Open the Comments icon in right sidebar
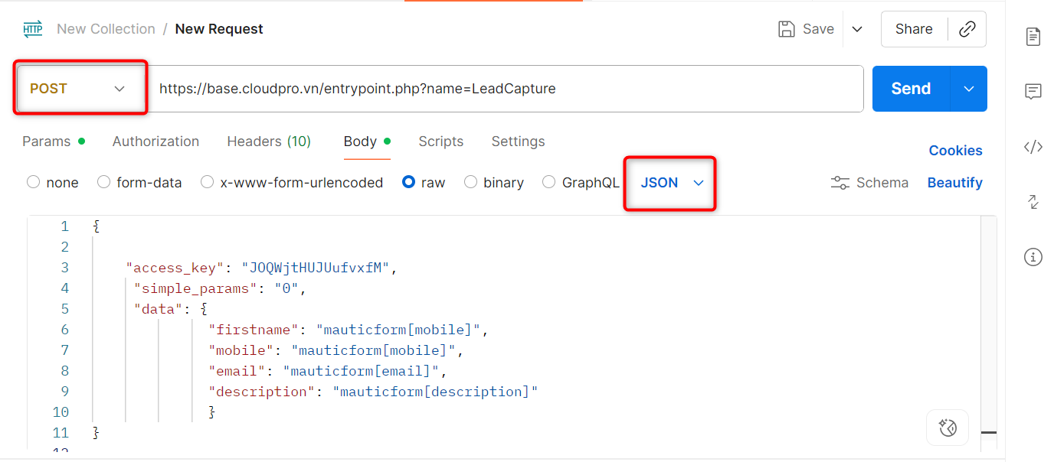The width and height of the screenshot is (1054, 462). [x=1033, y=92]
